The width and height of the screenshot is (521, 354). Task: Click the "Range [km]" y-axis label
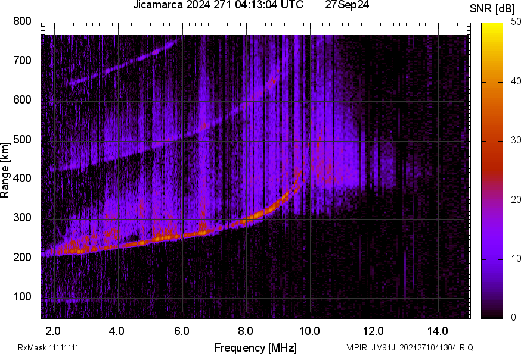point(5,170)
